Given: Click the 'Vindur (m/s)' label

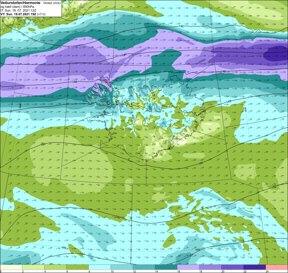Looking at the screenshot, I should [x=52, y=3].
